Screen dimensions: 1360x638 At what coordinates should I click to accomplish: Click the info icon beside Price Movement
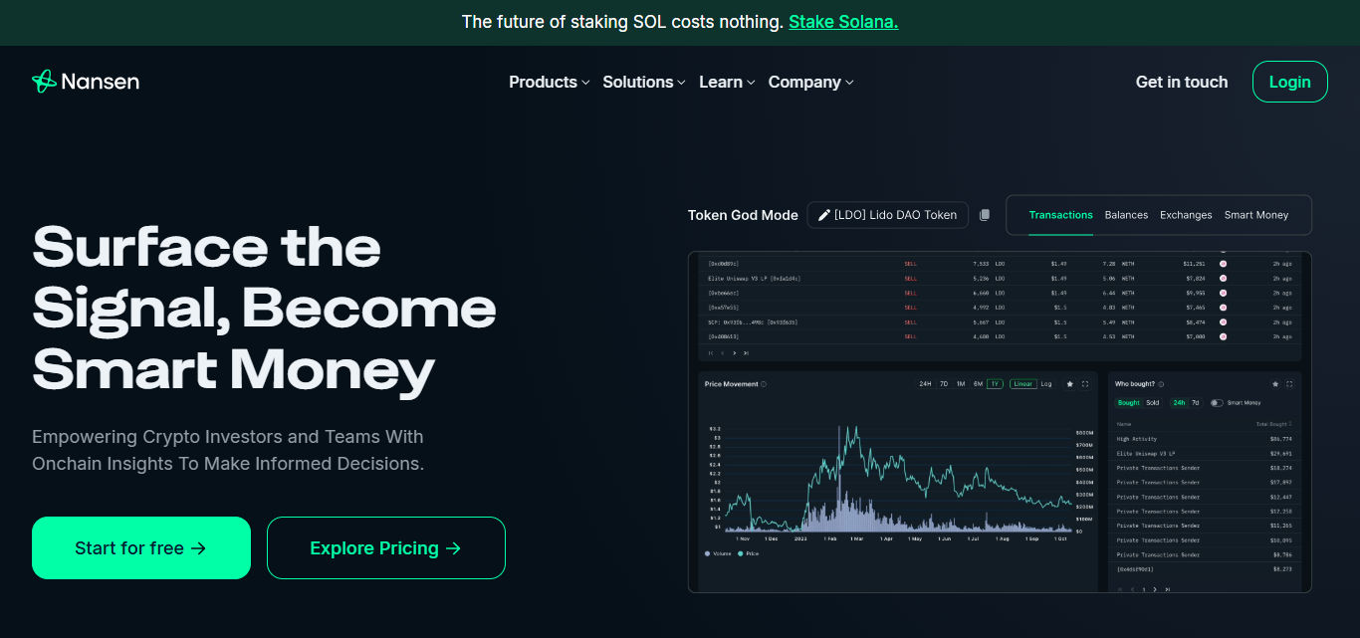click(x=764, y=384)
